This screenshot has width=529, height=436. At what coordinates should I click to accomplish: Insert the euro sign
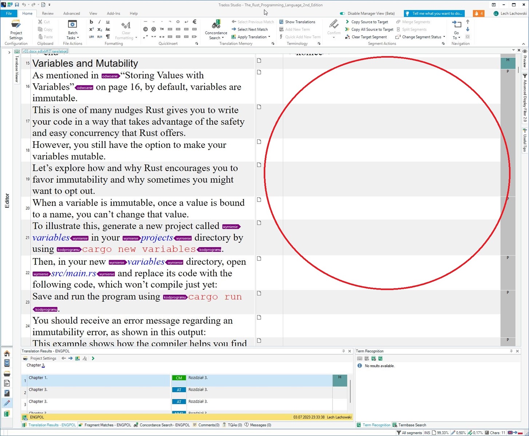(x=194, y=22)
